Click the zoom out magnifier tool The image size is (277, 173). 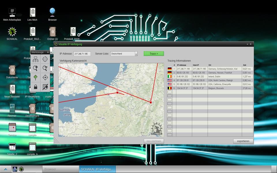tap(45, 68)
